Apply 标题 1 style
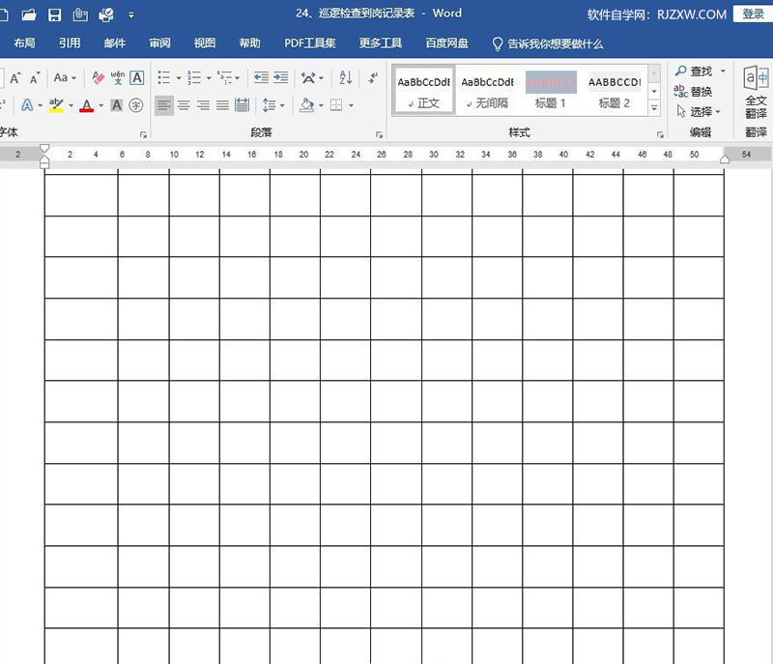 coord(551,91)
